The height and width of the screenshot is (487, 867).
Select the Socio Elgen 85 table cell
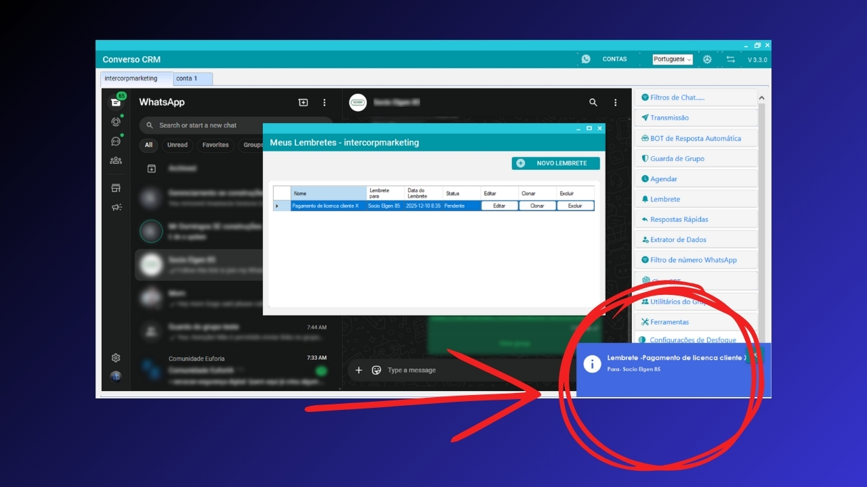pos(386,206)
